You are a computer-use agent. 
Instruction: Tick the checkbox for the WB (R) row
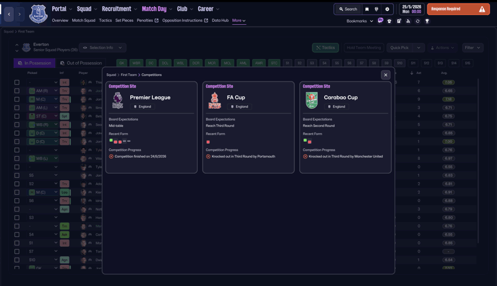click(17, 124)
